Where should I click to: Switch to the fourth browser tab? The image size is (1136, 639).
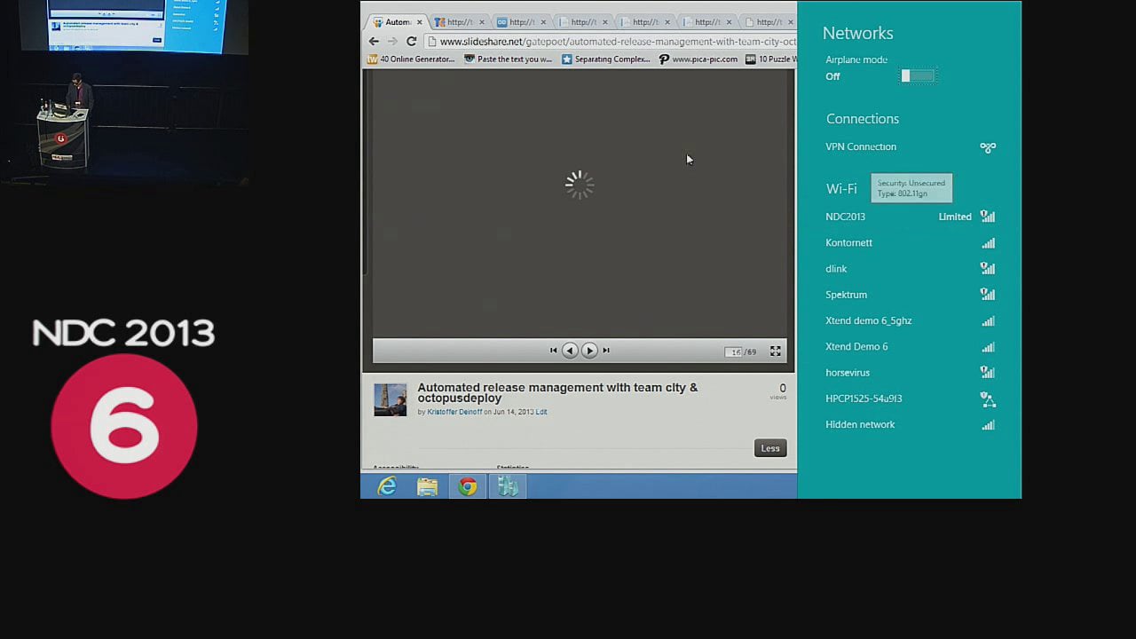581,22
